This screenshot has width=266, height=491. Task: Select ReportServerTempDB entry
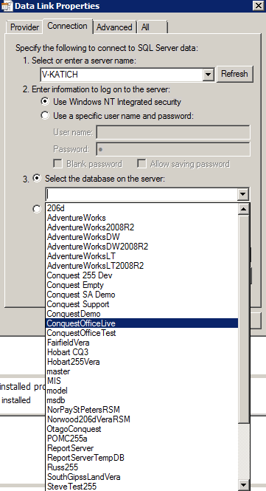point(142,458)
